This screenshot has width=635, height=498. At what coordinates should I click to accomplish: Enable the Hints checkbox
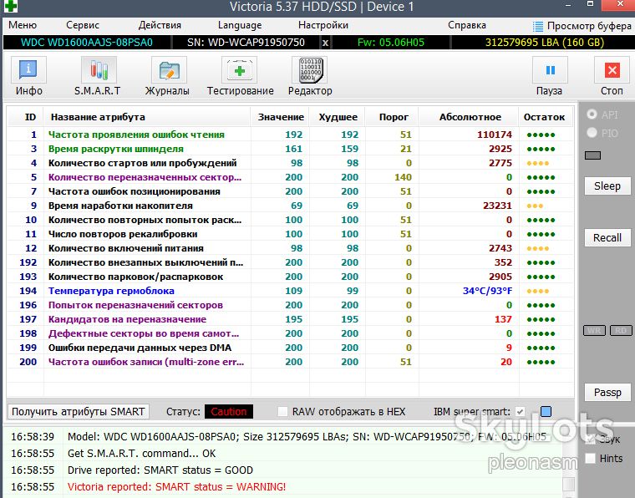pos(591,459)
